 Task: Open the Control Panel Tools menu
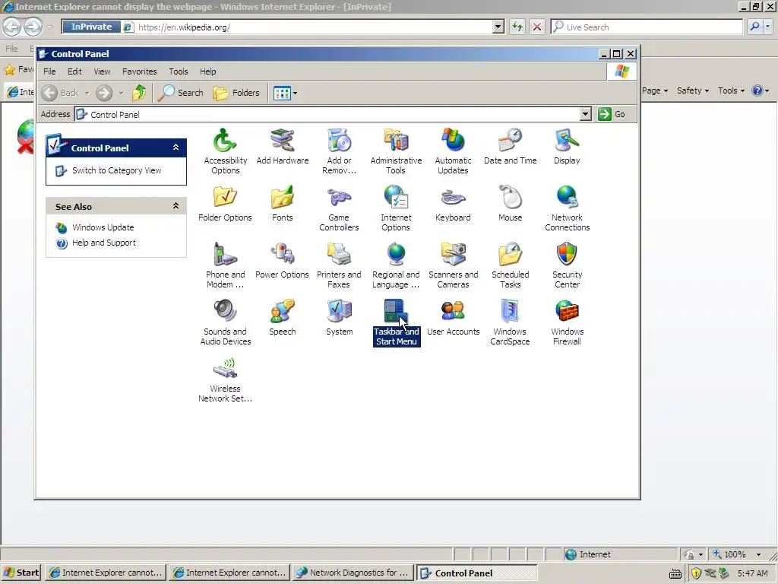point(178,71)
